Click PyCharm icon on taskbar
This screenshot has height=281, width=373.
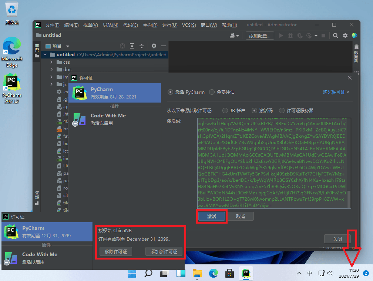click(x=246, y=273)
